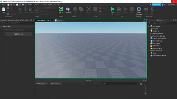Open the output Filter dropdown arrow

click(137, 84)
